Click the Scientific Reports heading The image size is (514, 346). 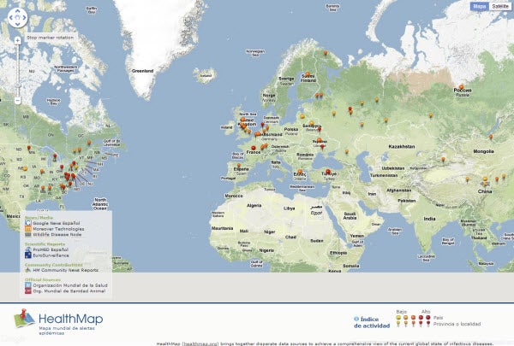[x=45, y=244]
